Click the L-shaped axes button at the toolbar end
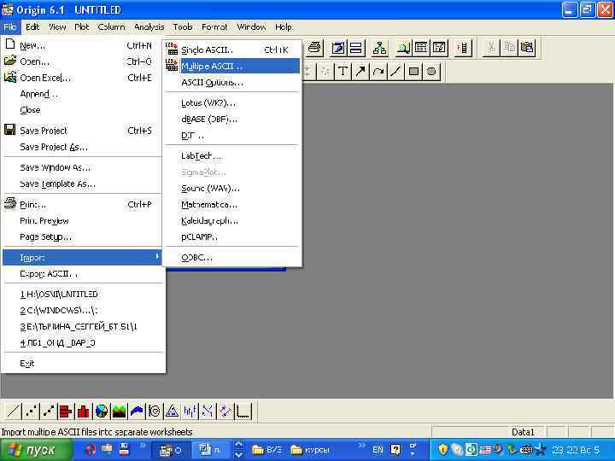This screenshot has width=615, height=461. coord(243,411)
